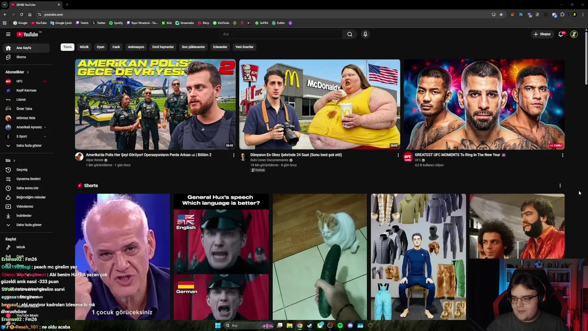Image resolution: width=588 pixels, height=331 pixels.
Task: Open the YouTube hamburger guide menu
Action: click(x=8, y=34)
